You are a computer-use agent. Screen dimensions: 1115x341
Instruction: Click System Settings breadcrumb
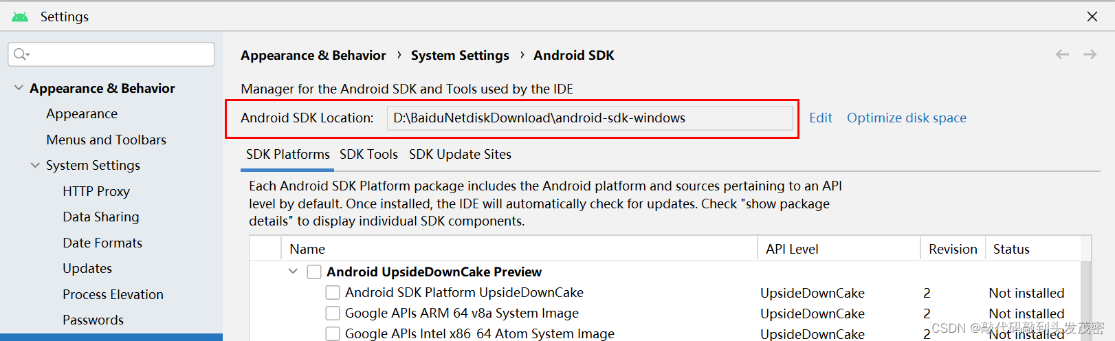(460, 55)
